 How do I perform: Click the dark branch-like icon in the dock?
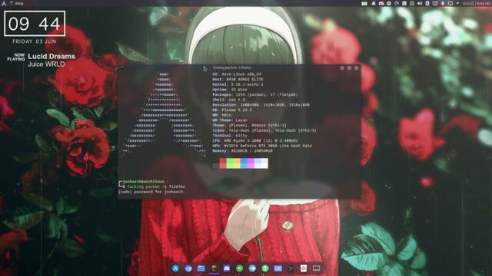[x=291, y=268]
